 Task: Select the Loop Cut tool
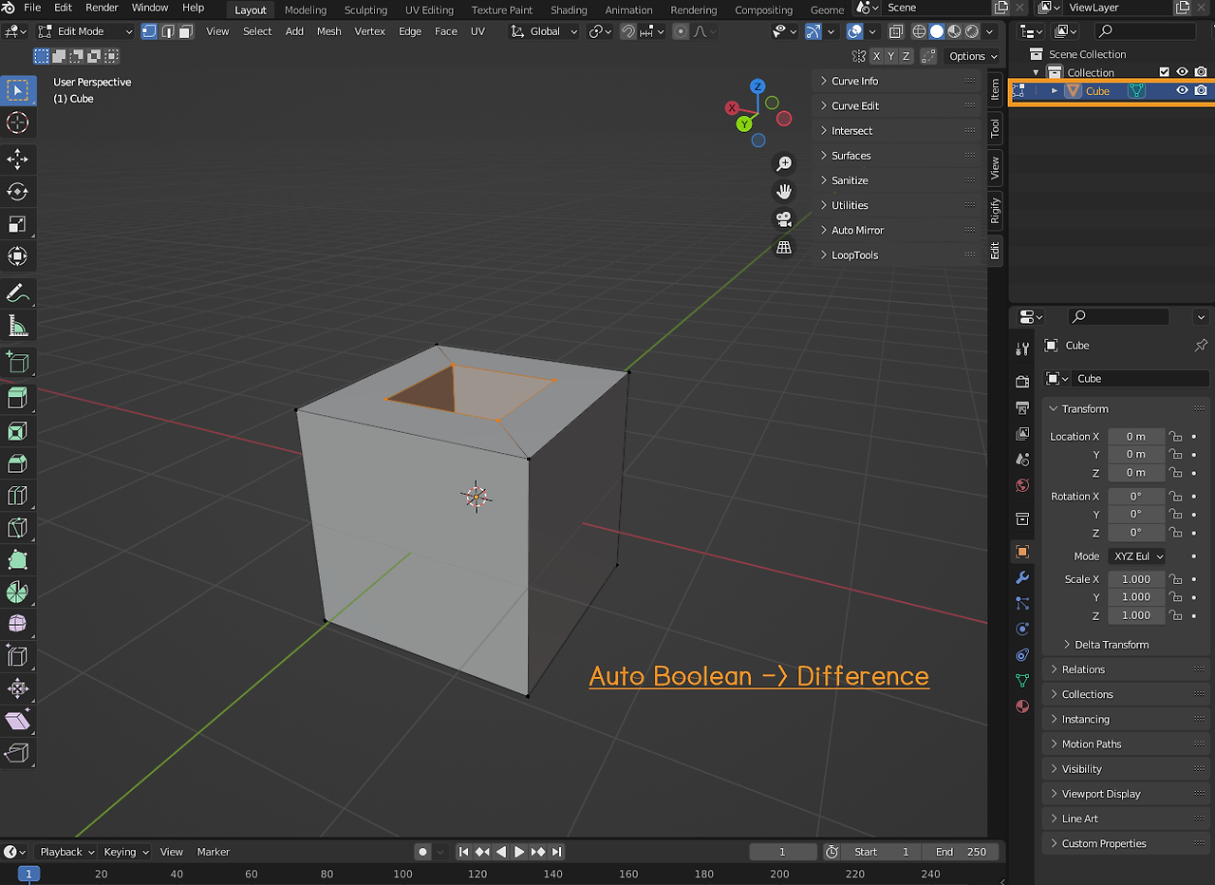click(19, 495)
